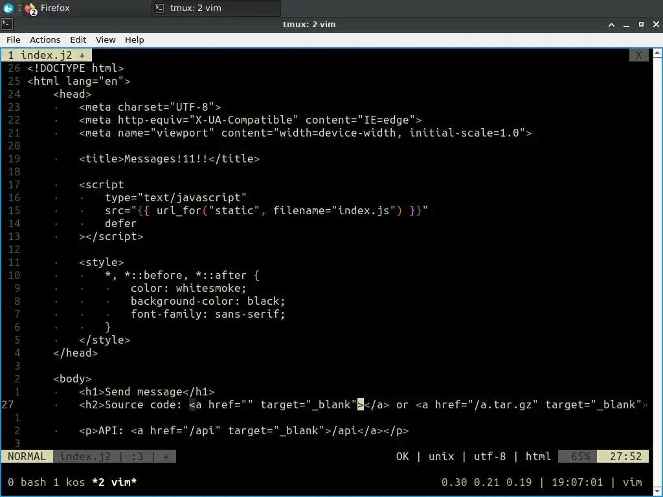Click the <html lang="en"> line
Viewport: 663px width, 497px height.
[x=78, y=81]
